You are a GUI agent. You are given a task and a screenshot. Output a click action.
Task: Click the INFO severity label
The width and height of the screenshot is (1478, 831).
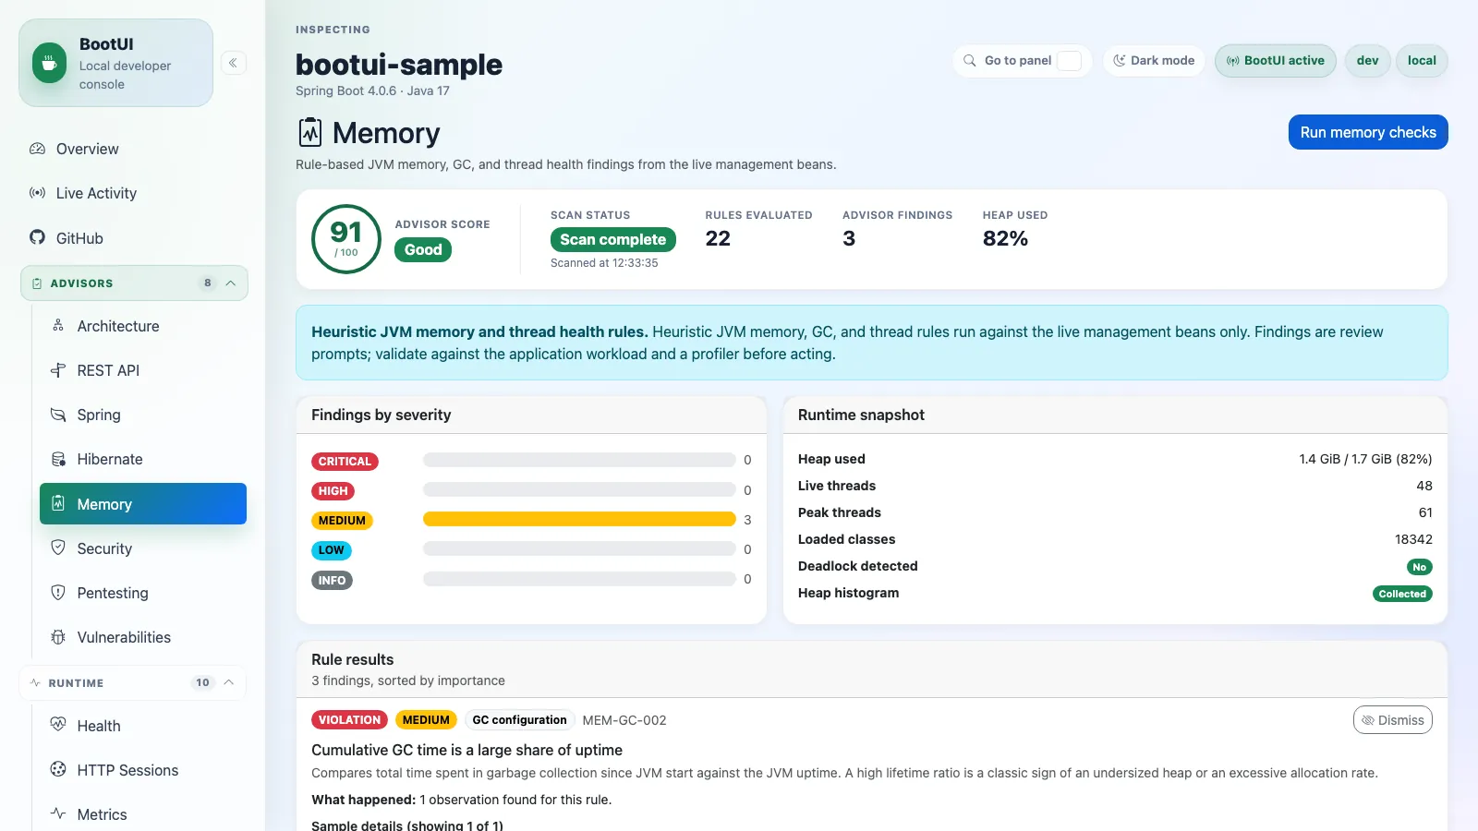(x=332, y=581)
